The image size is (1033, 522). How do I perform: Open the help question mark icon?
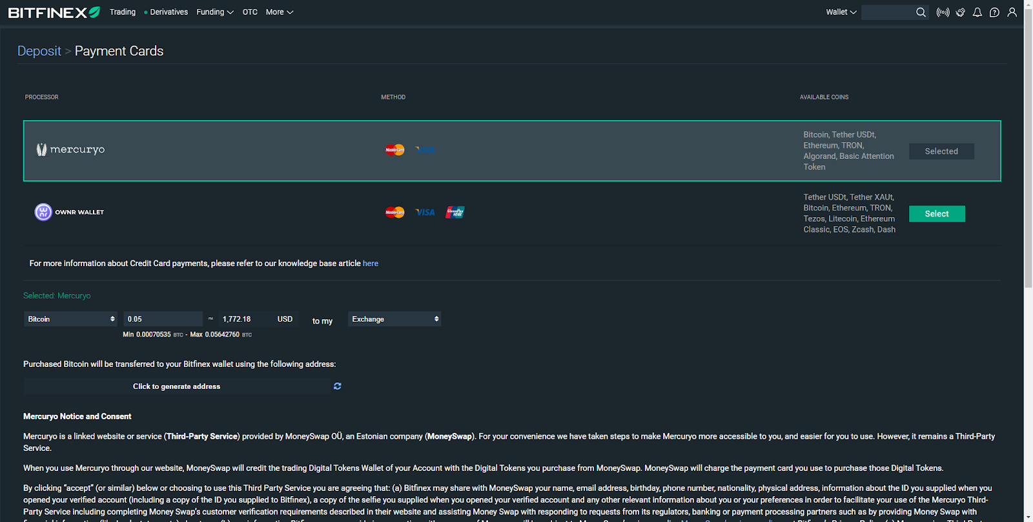(x=995, y=12)
